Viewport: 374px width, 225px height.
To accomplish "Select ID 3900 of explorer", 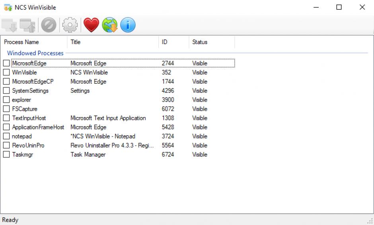I will click(168, 100).
